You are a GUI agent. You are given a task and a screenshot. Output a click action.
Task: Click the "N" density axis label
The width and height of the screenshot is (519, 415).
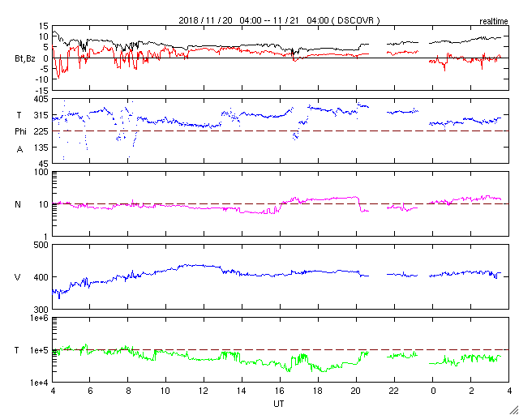click(x=18, y=204)
